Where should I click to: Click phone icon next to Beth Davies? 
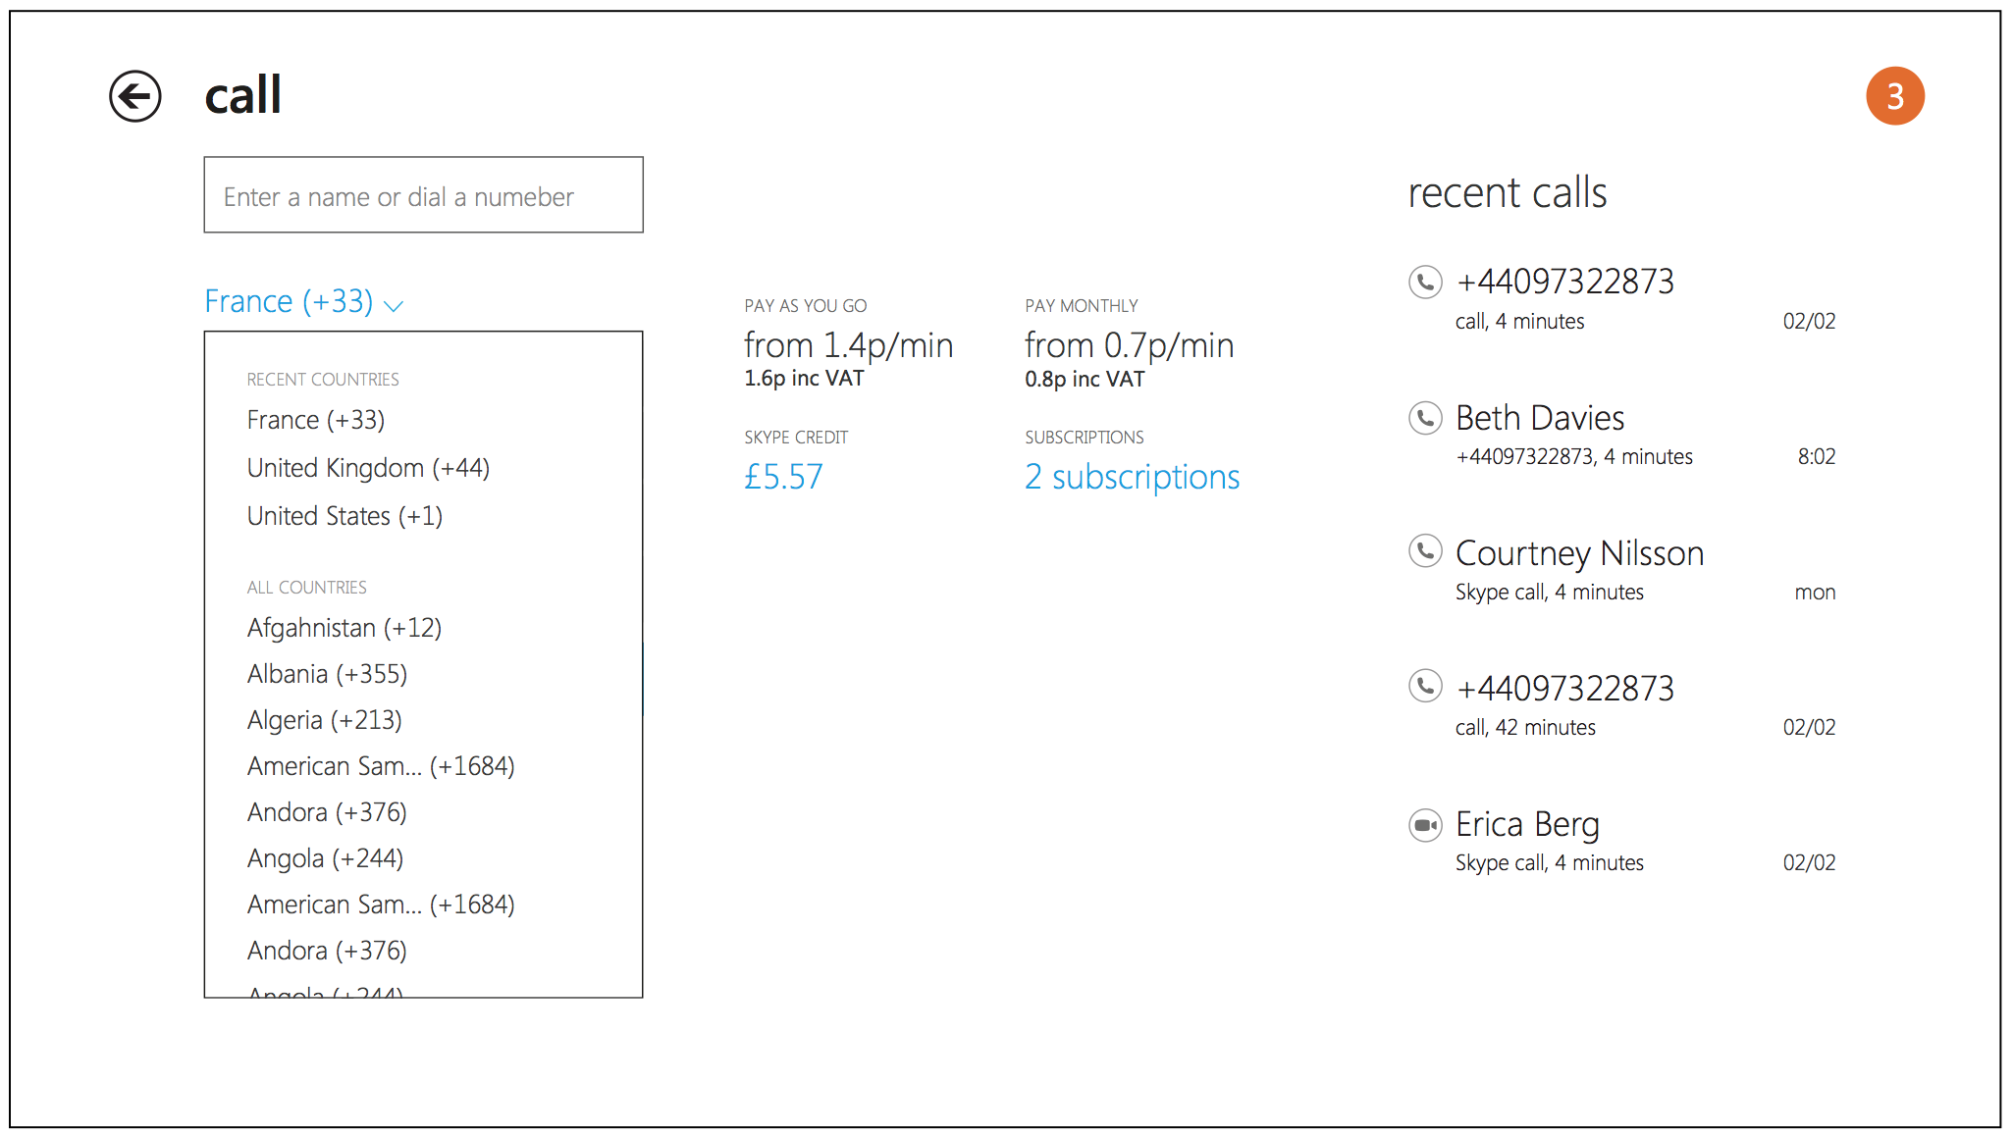coord(1425,418)
